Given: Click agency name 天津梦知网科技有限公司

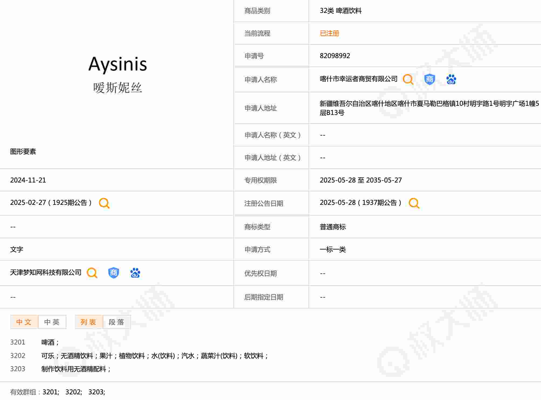Looking at the screenshot, I should (46, 272).
